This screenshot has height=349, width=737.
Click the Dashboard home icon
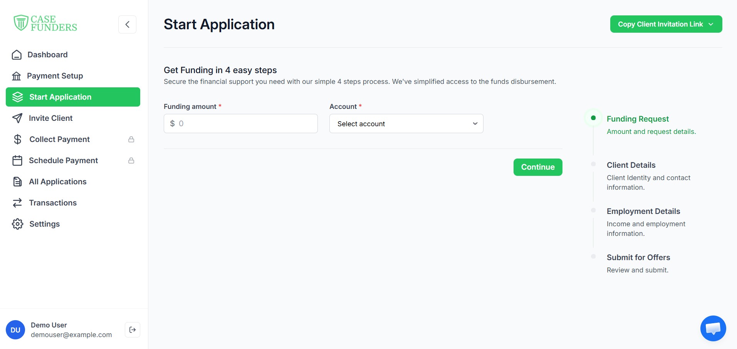point(17,55)
